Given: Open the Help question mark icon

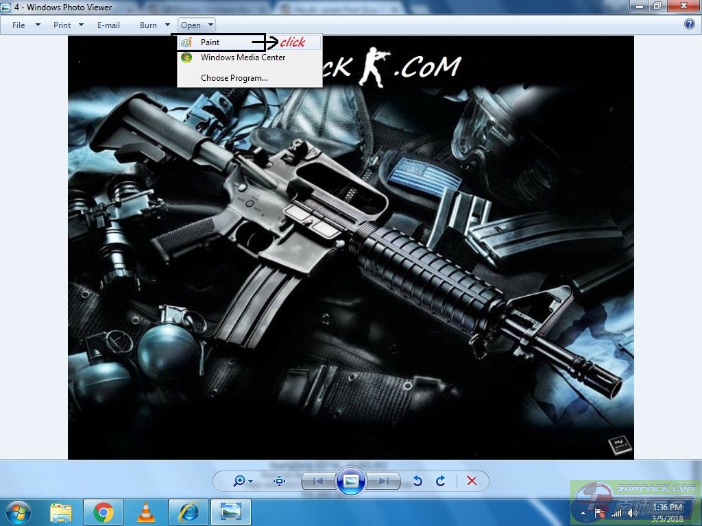Looking at the screenshot, I should point(690,25).
